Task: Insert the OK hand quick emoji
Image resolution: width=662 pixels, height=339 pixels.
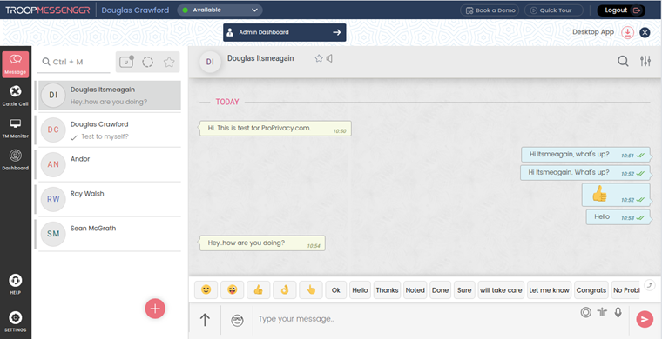Action: [285, 290]
